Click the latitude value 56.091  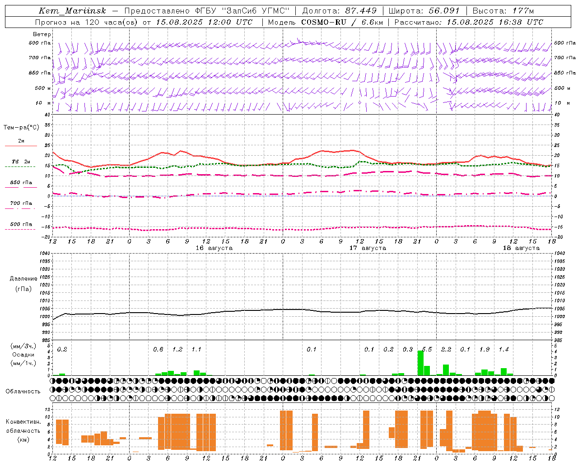[444, 11]
